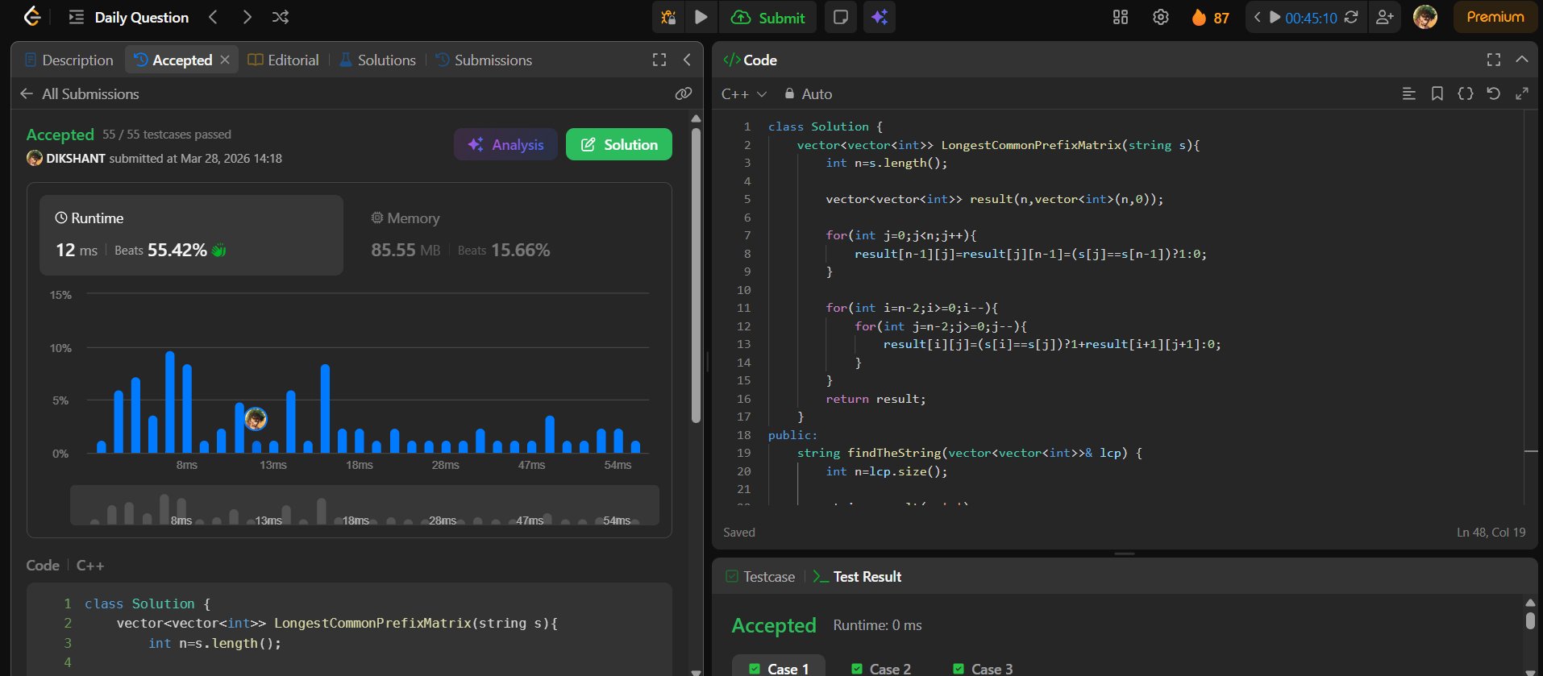Viewport: 1543px width, 676px height.
Task: Select the Case 2 test tab
Action: (x=881, y=669)
